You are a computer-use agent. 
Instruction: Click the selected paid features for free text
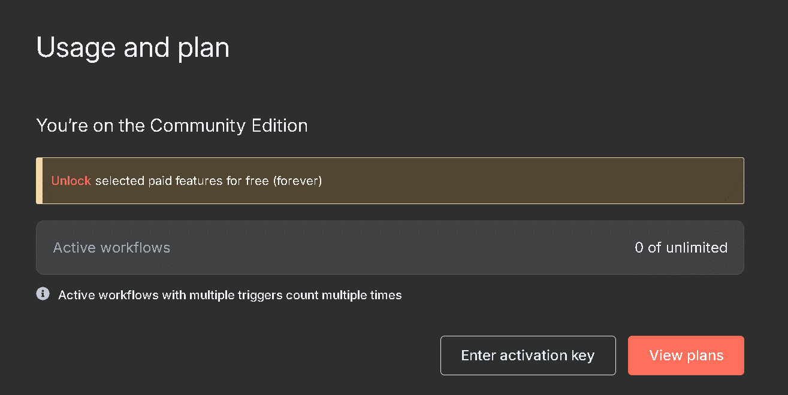[182, 181]
